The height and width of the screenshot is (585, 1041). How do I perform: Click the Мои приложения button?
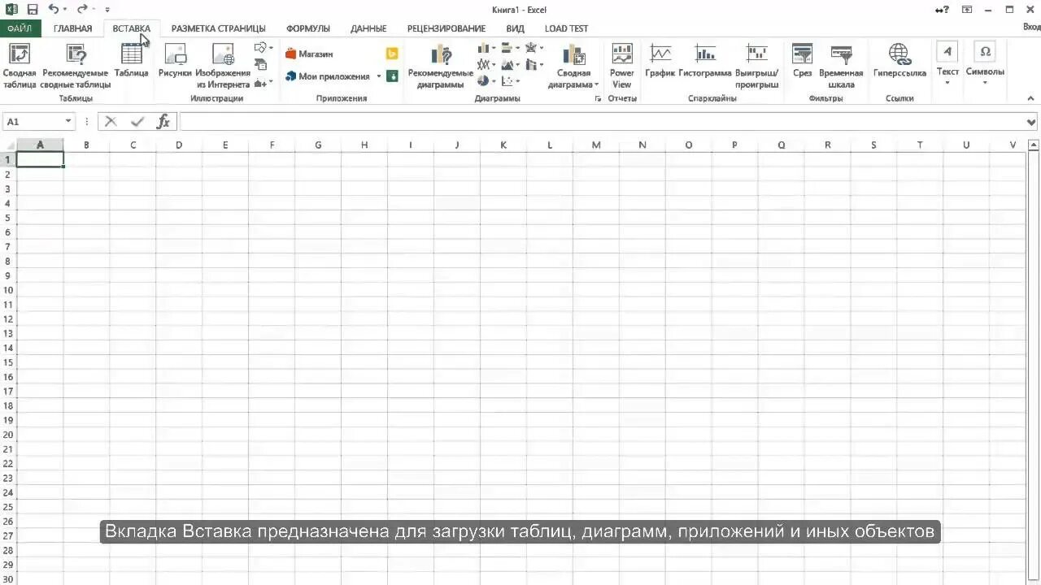click(x=327, y=76)
